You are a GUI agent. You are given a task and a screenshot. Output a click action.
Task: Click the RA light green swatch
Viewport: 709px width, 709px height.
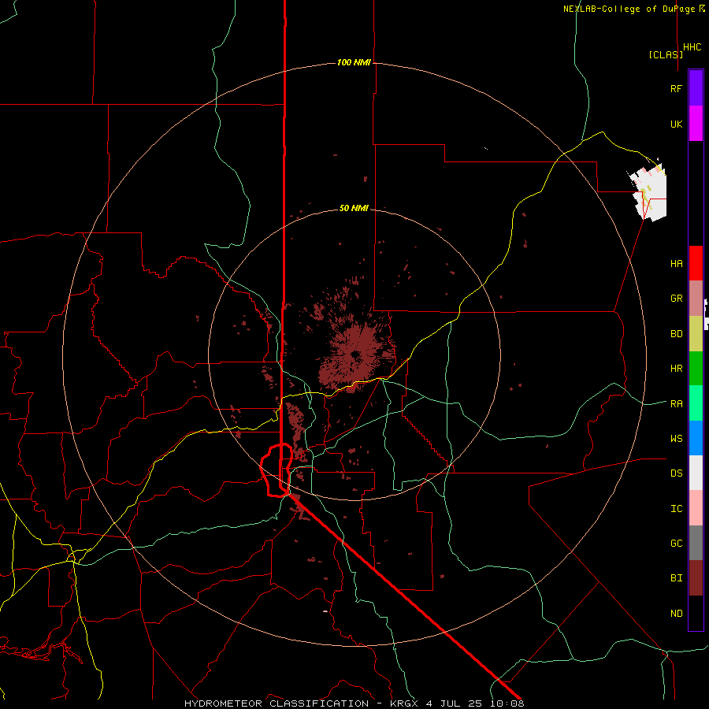696,403
